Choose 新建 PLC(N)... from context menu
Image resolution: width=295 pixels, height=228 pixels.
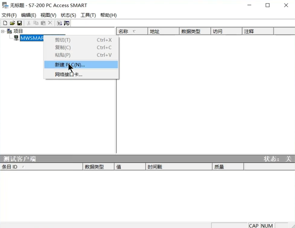[x=70, y=65]
